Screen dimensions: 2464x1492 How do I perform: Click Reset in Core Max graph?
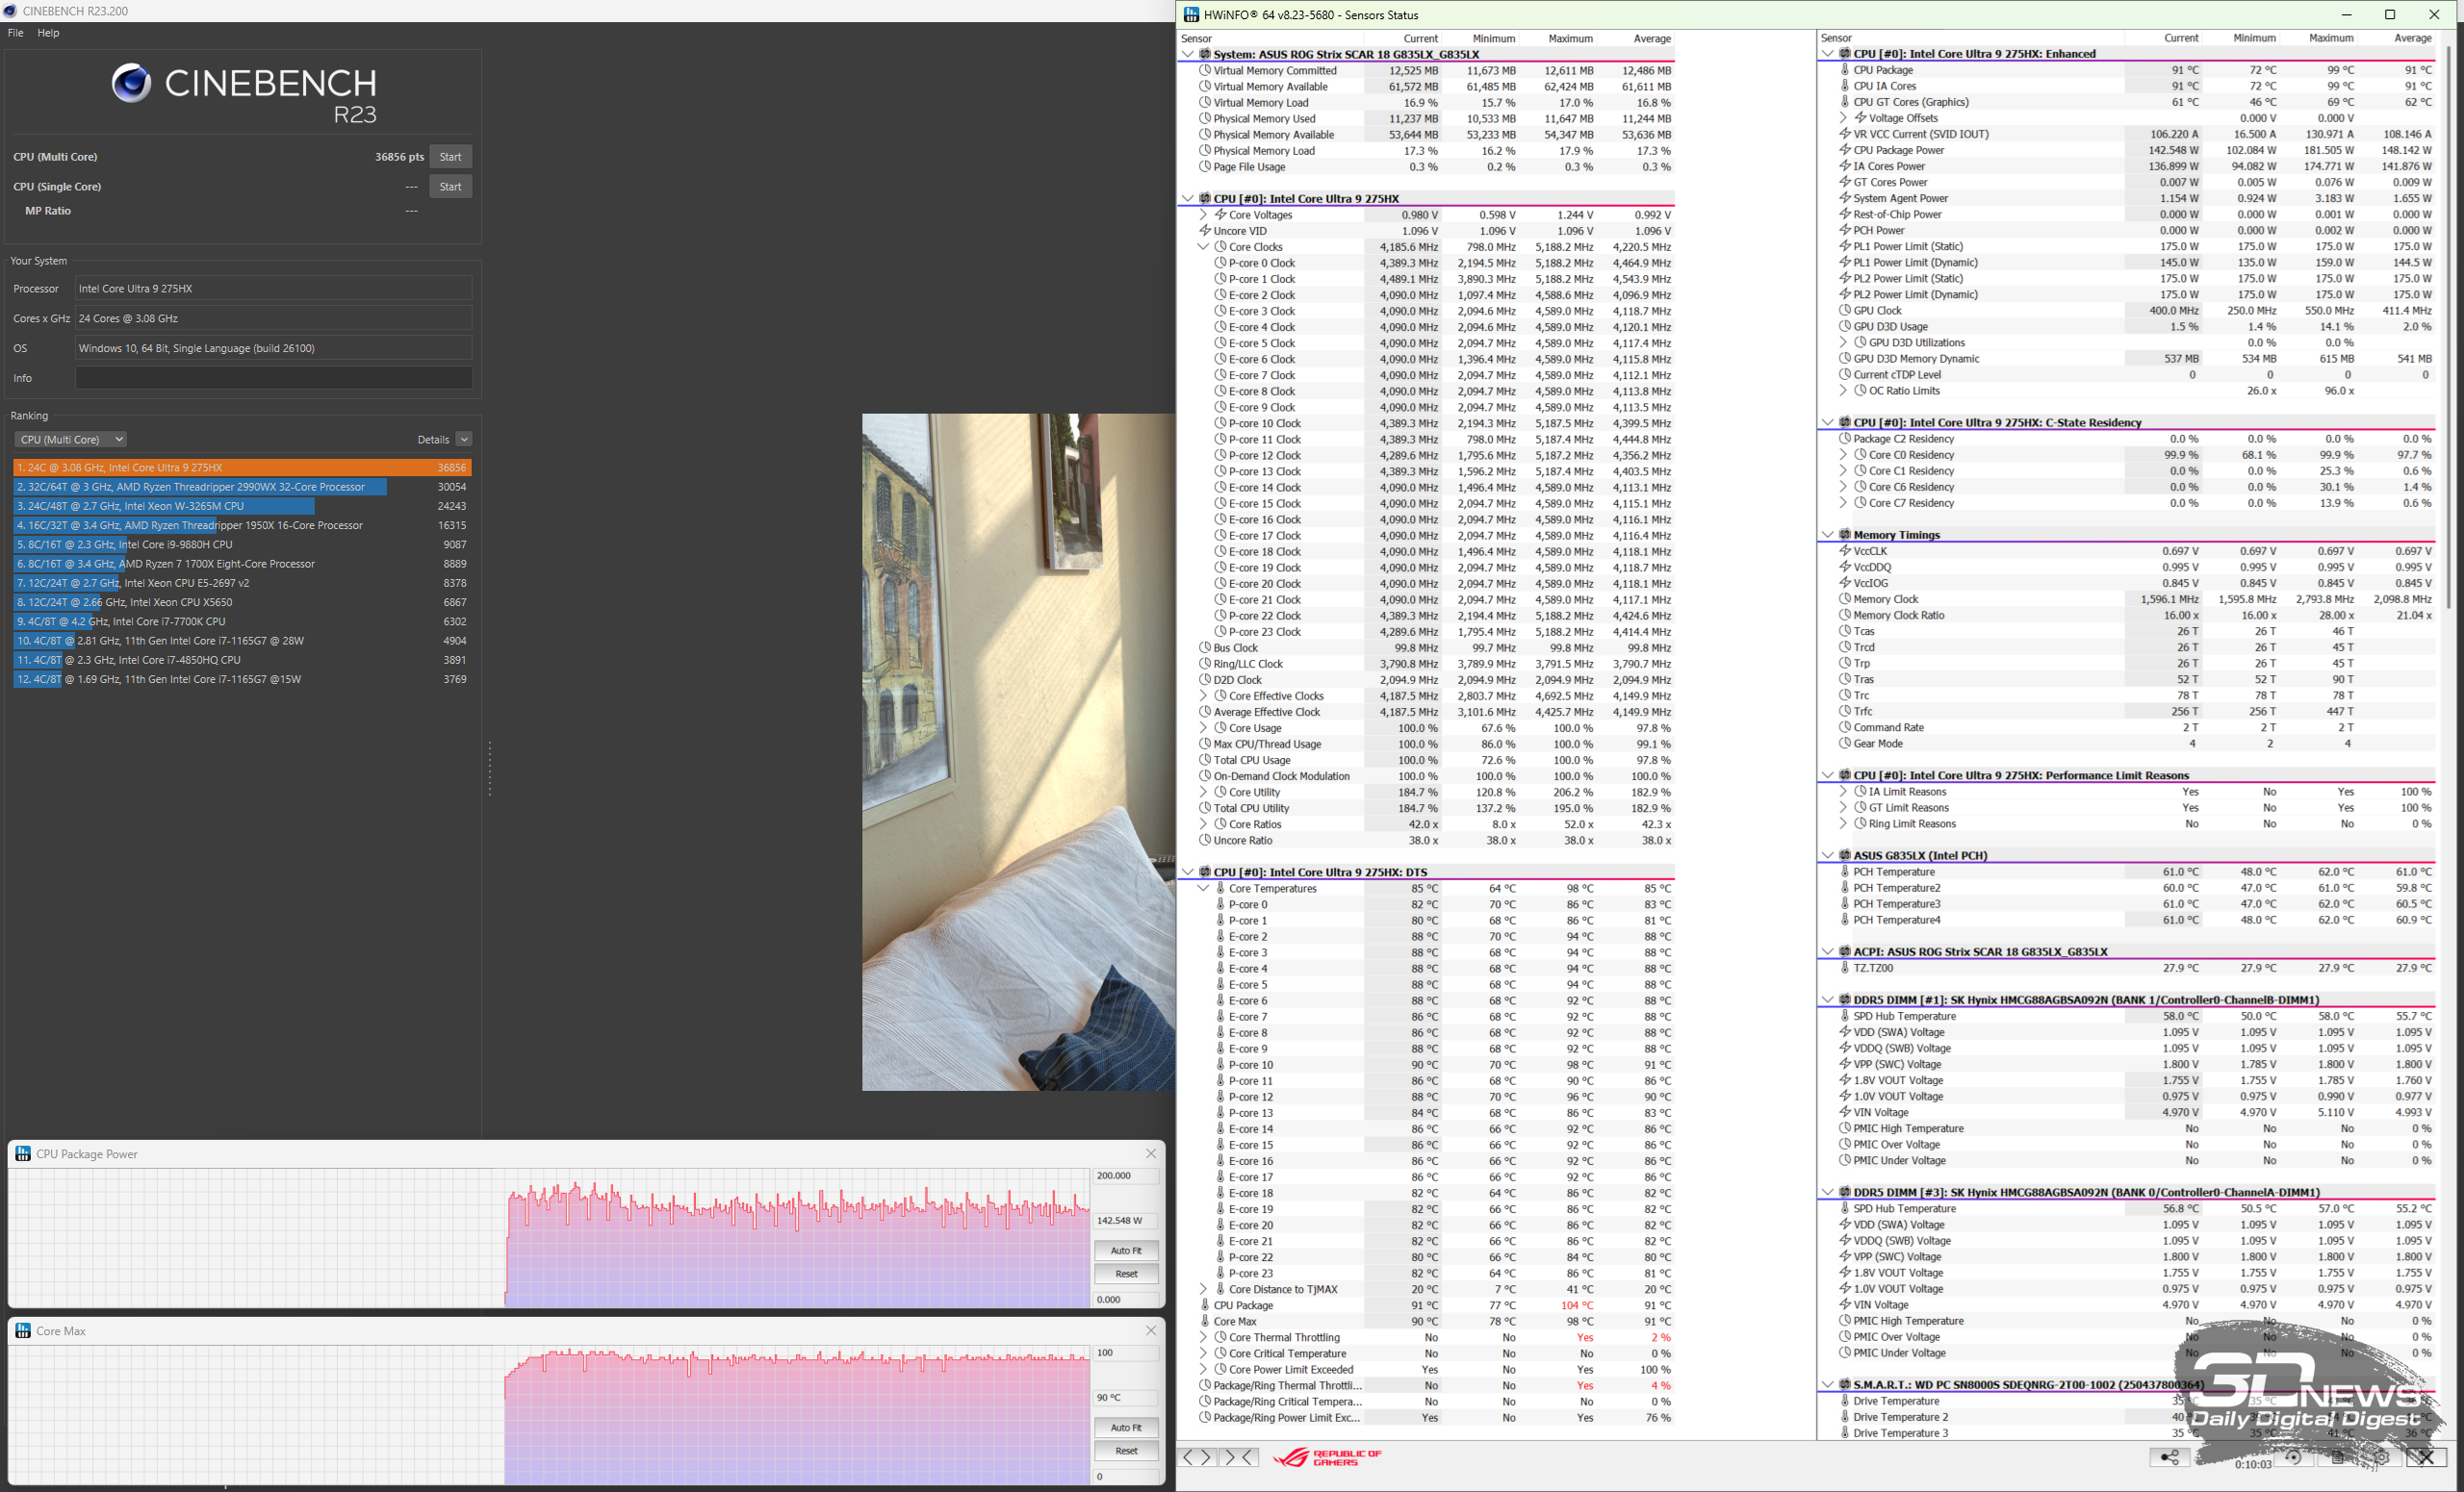pos(1126,1450)
